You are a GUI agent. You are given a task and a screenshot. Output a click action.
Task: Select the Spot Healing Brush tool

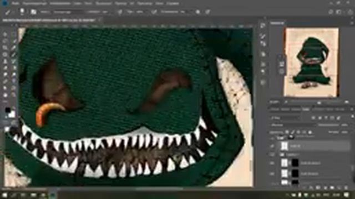tap(5, 55)
